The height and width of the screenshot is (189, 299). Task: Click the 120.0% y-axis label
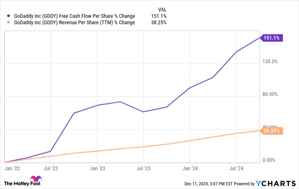[x=270, y=61]
